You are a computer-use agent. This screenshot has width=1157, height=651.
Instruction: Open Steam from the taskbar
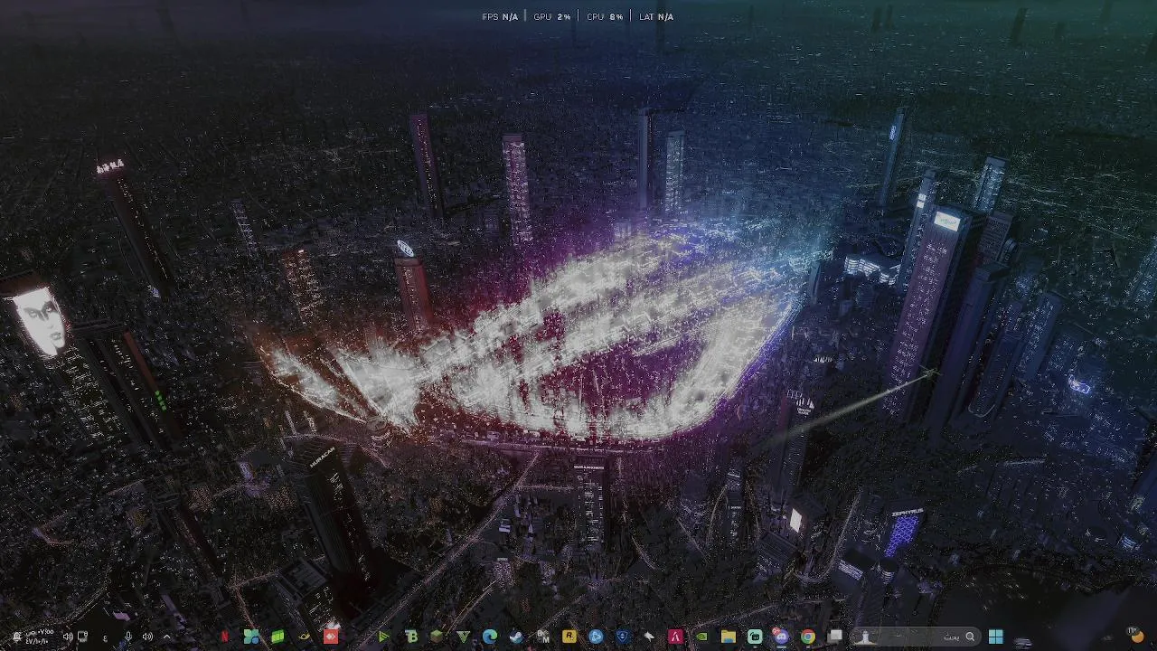(516, 637)
